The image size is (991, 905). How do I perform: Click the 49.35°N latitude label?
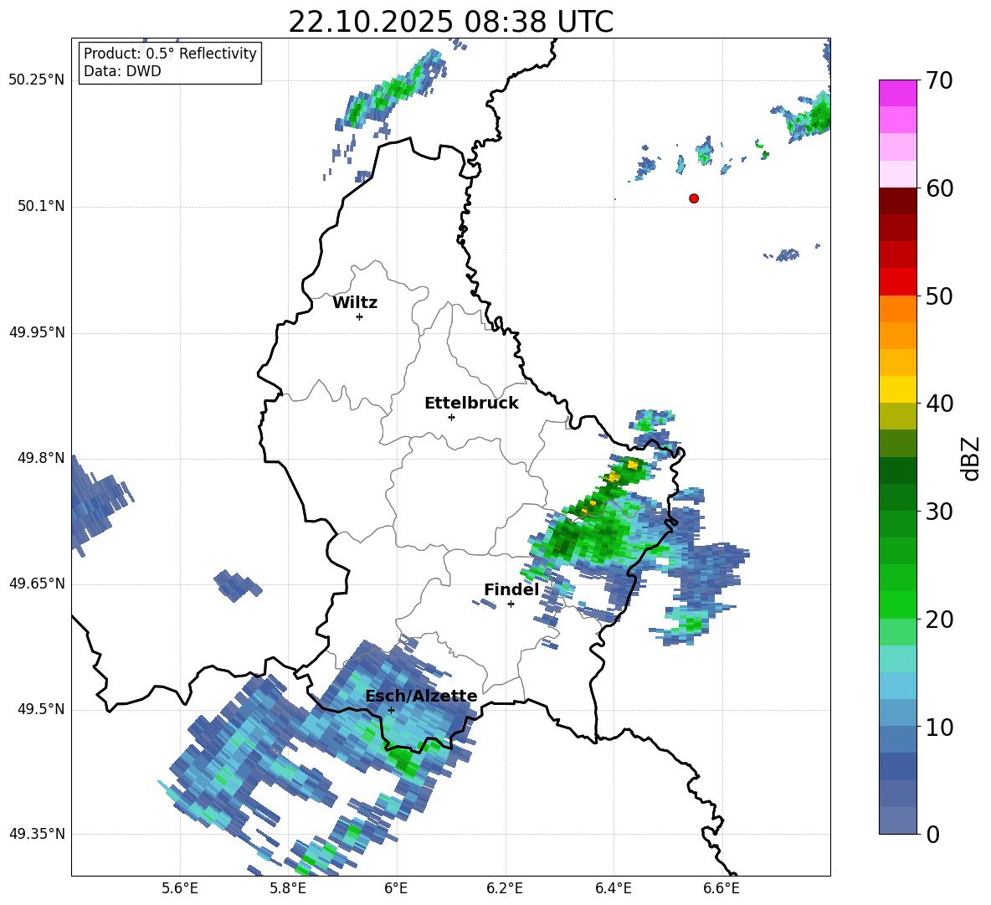(37, 834)
